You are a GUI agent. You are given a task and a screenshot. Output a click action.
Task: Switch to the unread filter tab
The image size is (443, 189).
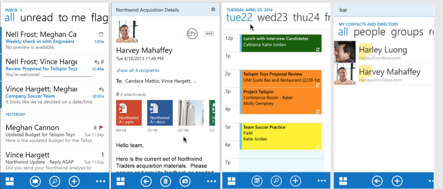click(37, 18)
